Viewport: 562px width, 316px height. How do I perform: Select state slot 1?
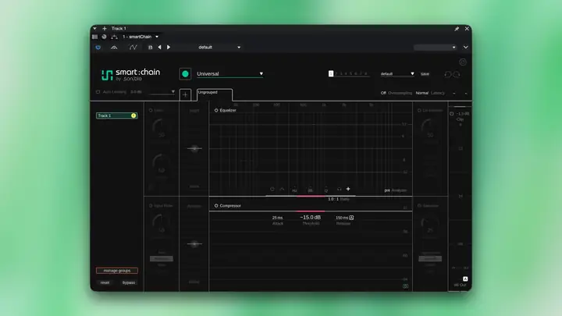pyautogui.click(x=331, y=73)
